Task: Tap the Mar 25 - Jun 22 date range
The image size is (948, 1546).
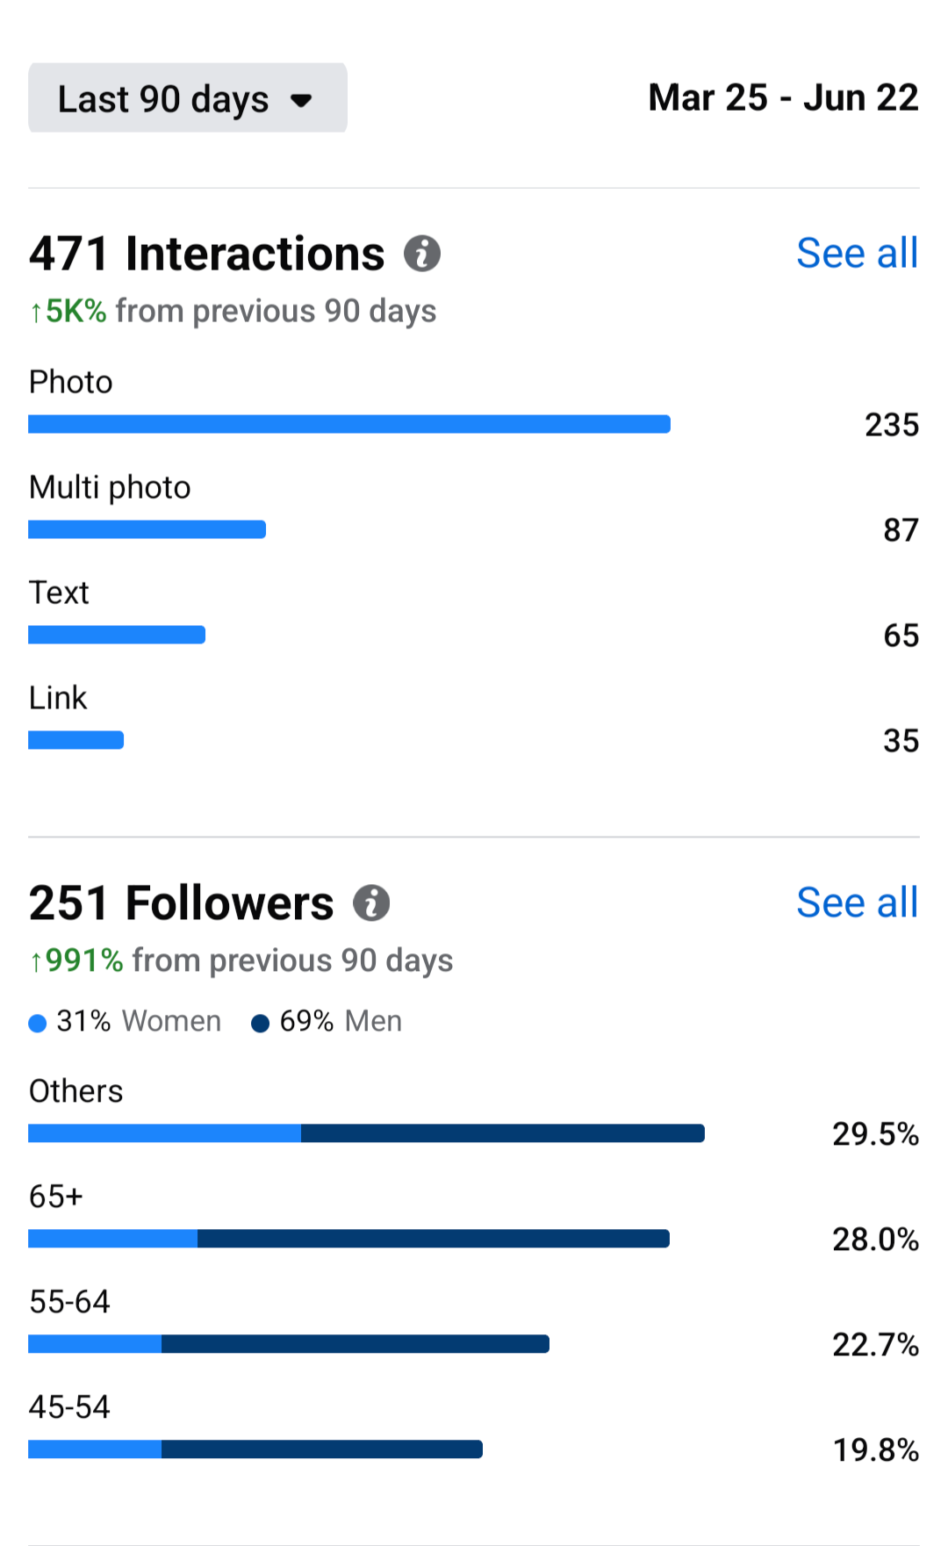Action: point(783,97)
